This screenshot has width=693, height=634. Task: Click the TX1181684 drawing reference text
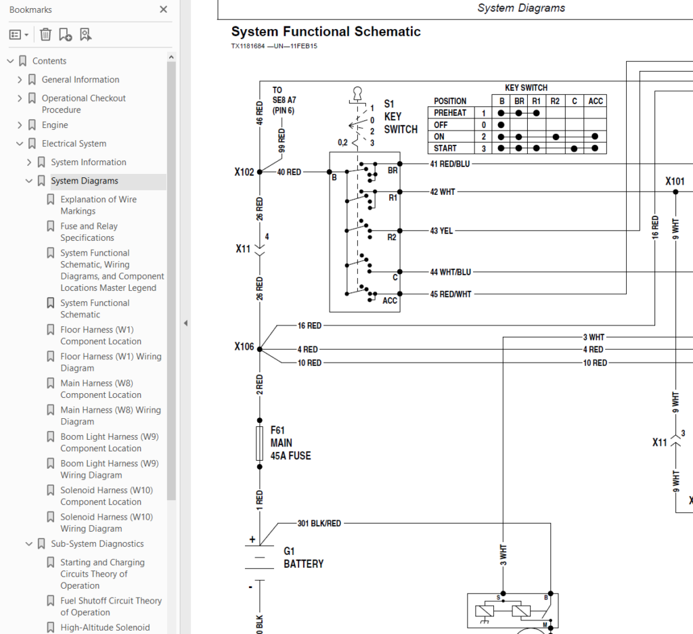pyautogui.click(x=274, y=46)
